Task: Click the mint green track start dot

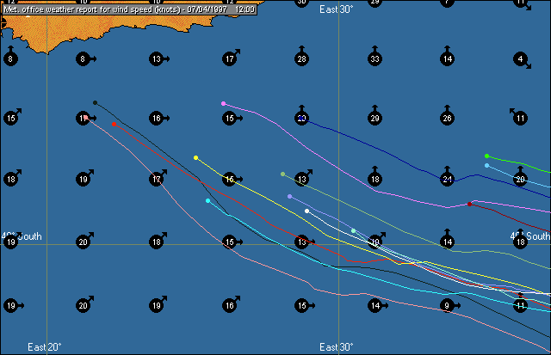Action: pyautogui.click(x=353, y=230)
